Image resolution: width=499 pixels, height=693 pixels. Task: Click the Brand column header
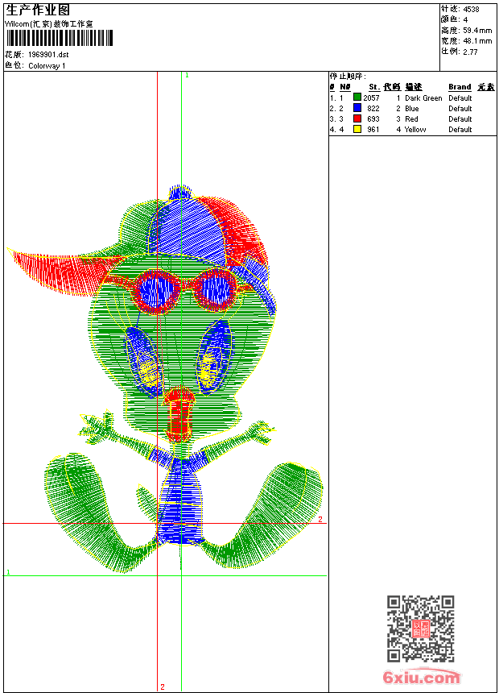460,87
